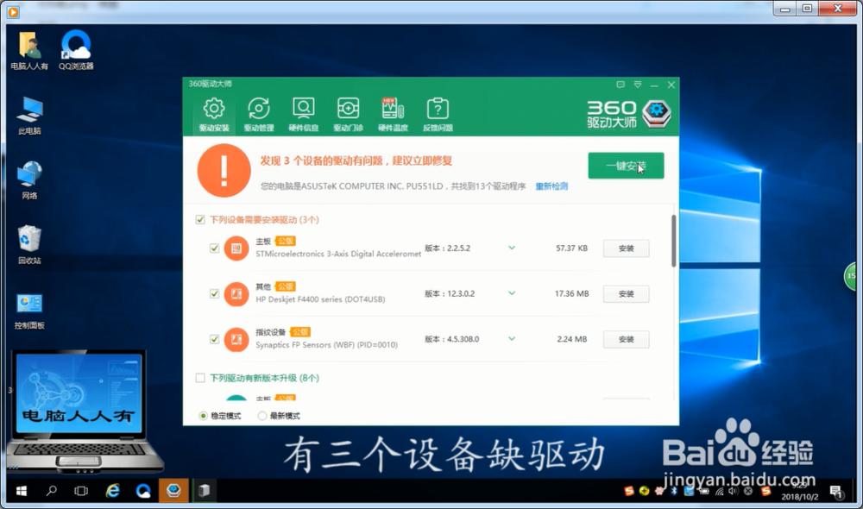
Task: Uncheck the HP Deskjet driver checkbox
Action: [x=215, y=294]
